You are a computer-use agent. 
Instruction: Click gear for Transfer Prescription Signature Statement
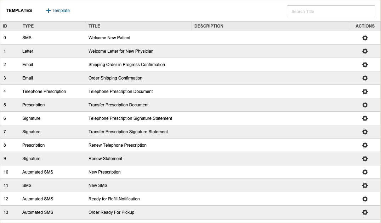click(x=365, y=132)
